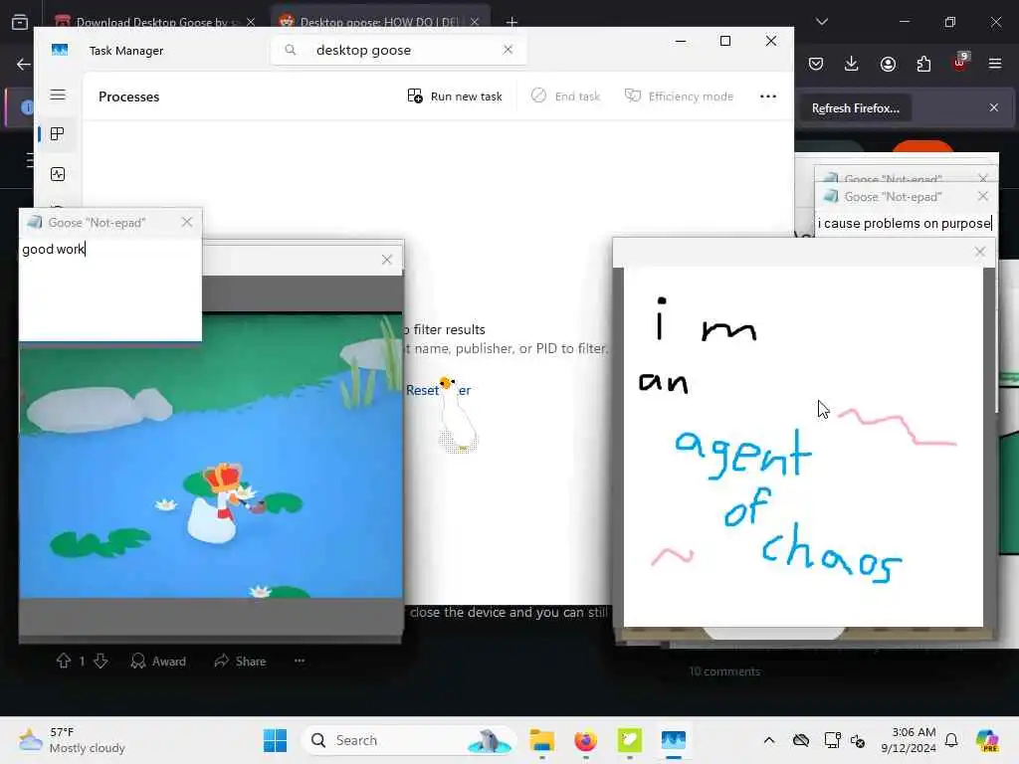The width and height of the screenshot is (1019, 764).
Task: Open the weather widget showing 57°F
Action: 72,740
